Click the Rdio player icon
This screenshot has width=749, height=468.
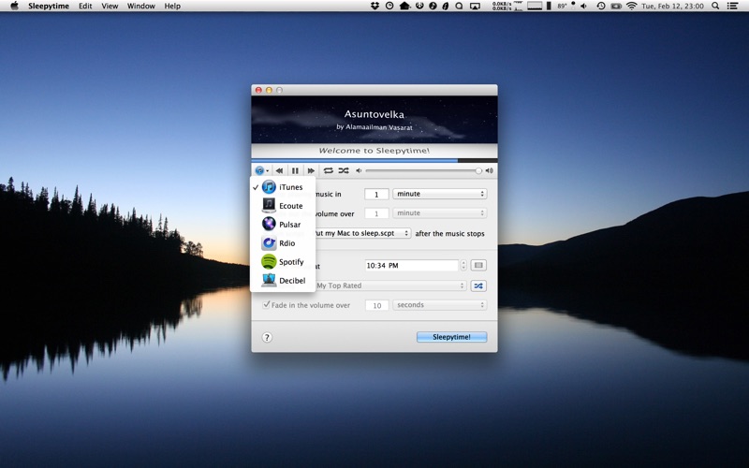[269, 243]
